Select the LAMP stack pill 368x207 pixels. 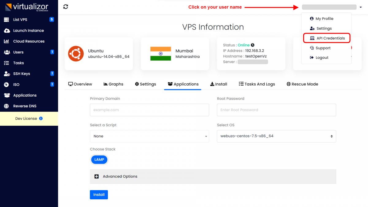point(99,159)
